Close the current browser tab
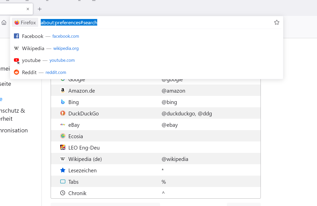The height and width of the screenshot is (206, 317). click(x=28, y=9)
